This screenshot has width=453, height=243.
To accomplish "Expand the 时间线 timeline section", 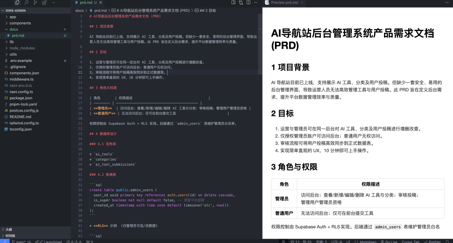I will (9, 235).
